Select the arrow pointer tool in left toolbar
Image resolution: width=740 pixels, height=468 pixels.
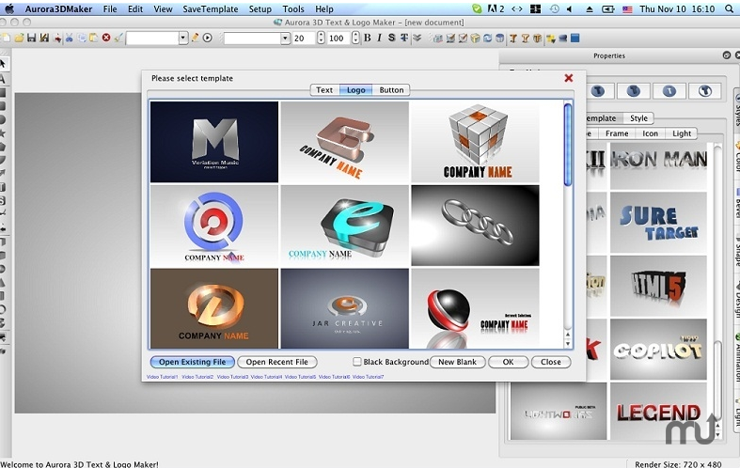click(x=4, y=63)
